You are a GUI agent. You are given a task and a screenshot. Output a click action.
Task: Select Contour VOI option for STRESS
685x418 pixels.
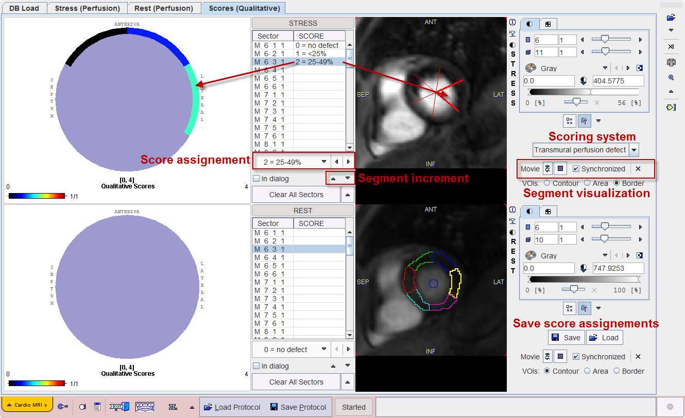(547, 183)
